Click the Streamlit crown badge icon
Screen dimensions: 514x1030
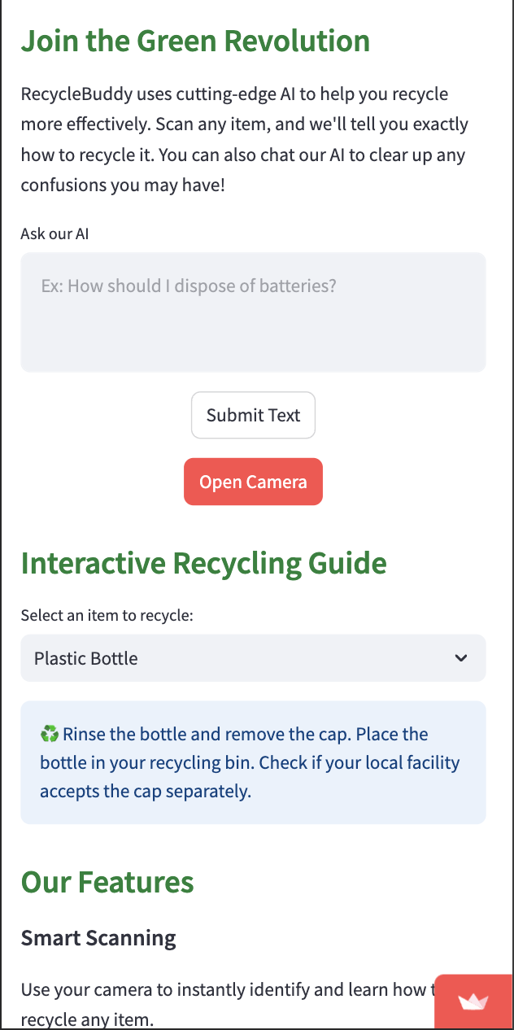[x=473, y=1002]
